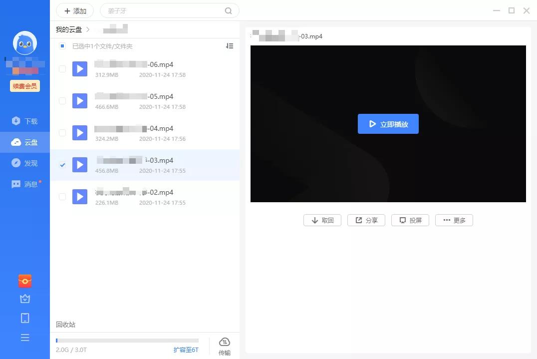Open the 传输 transfer cloud icon

click(224, 346)
